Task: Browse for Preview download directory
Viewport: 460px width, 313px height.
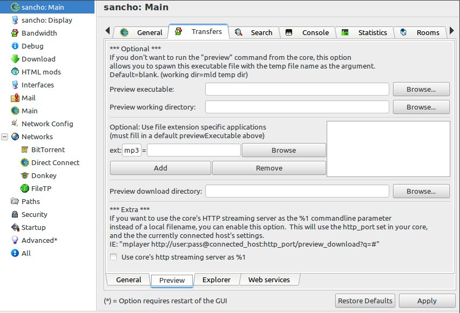Action: [421, 191]
